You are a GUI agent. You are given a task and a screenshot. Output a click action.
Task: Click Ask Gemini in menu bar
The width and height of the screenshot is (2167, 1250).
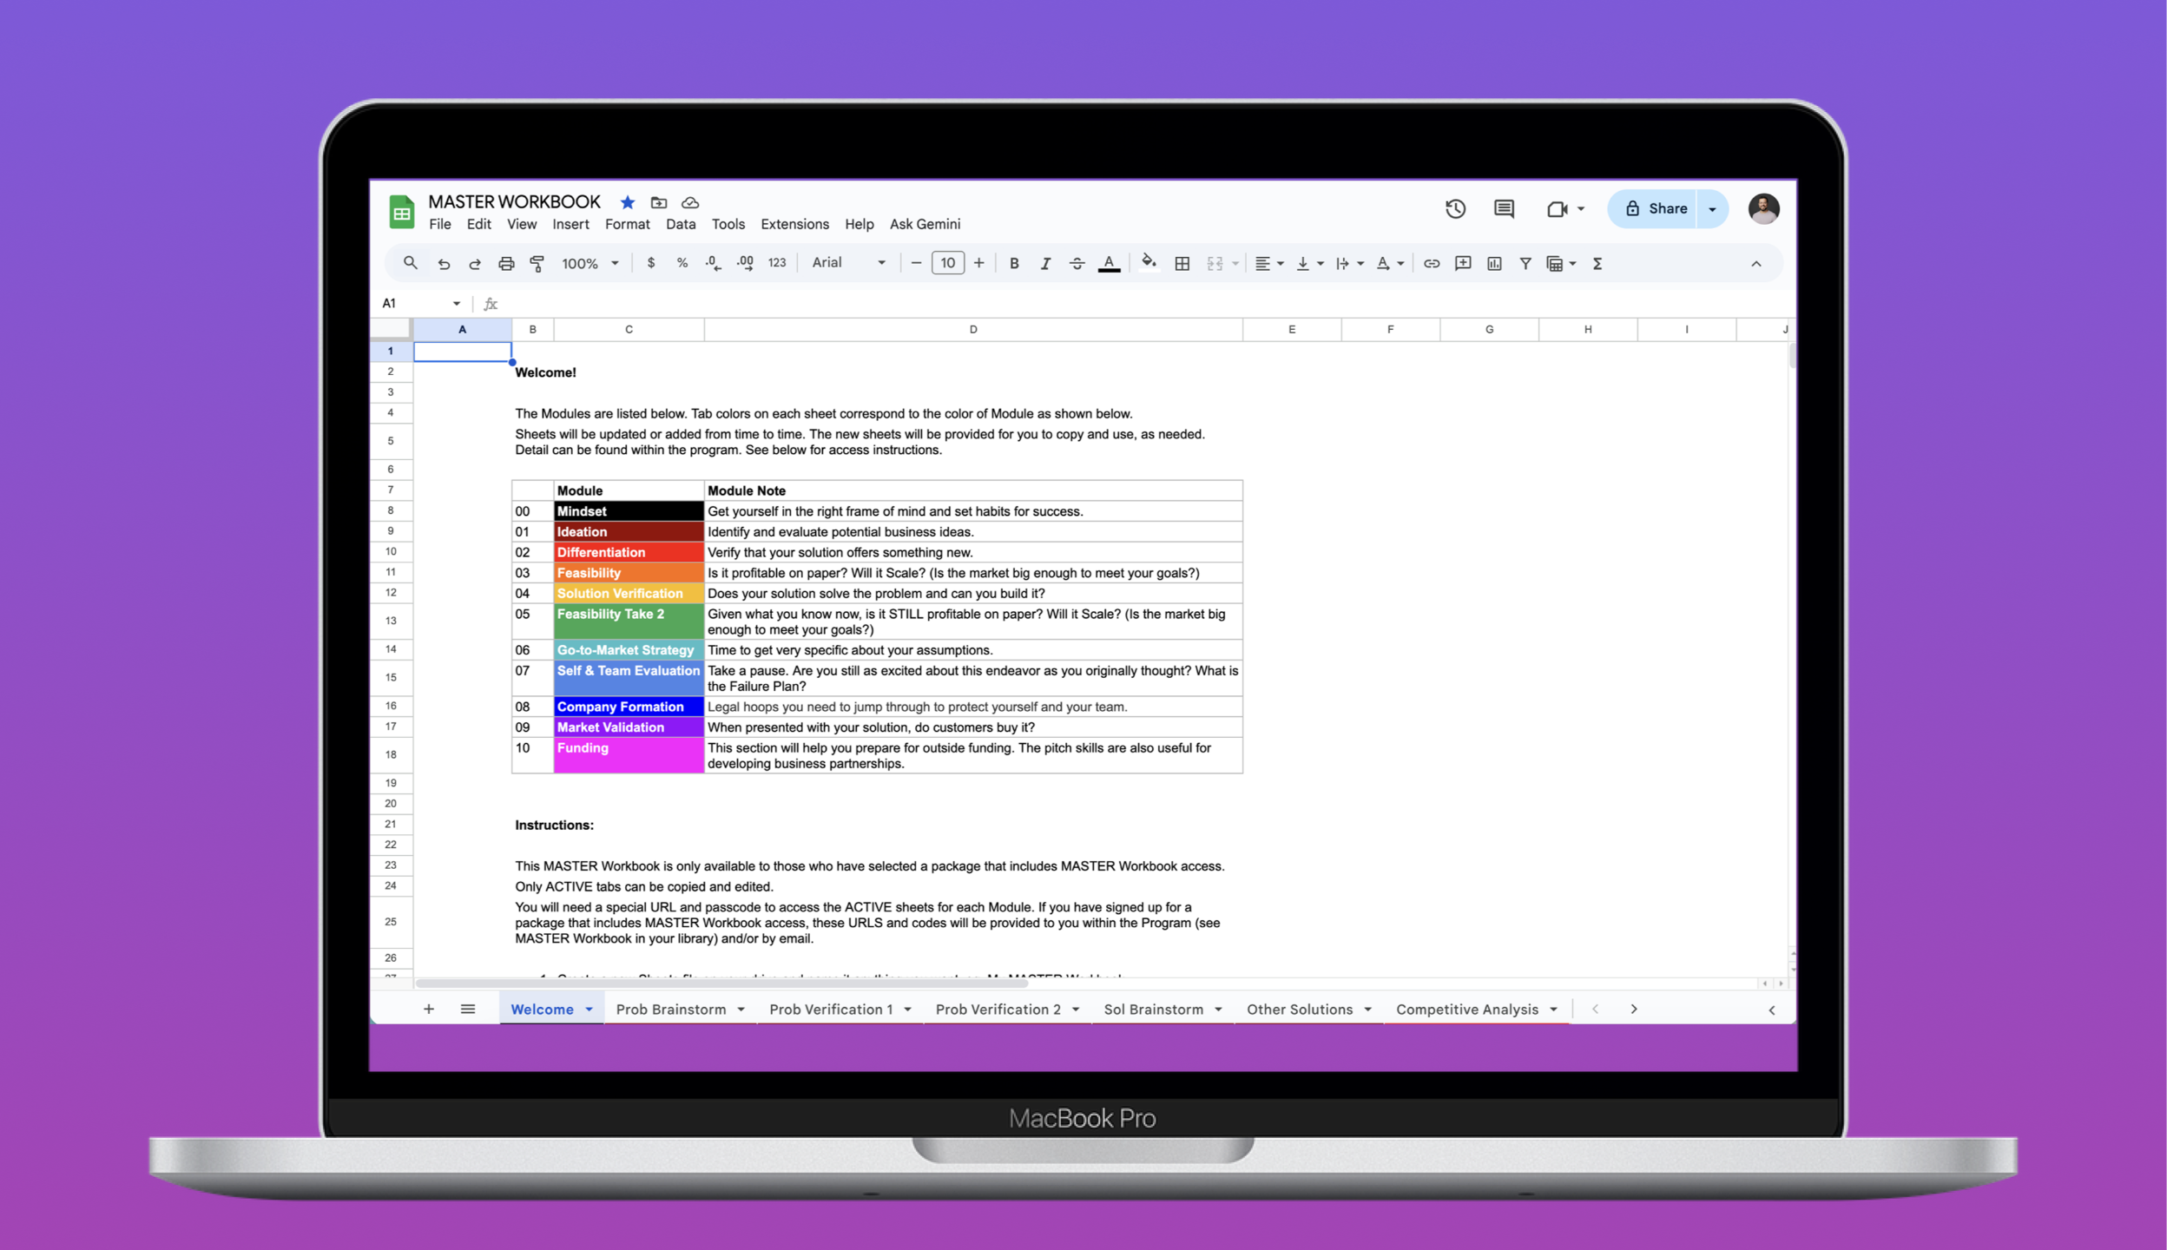(x=925, y=225)
